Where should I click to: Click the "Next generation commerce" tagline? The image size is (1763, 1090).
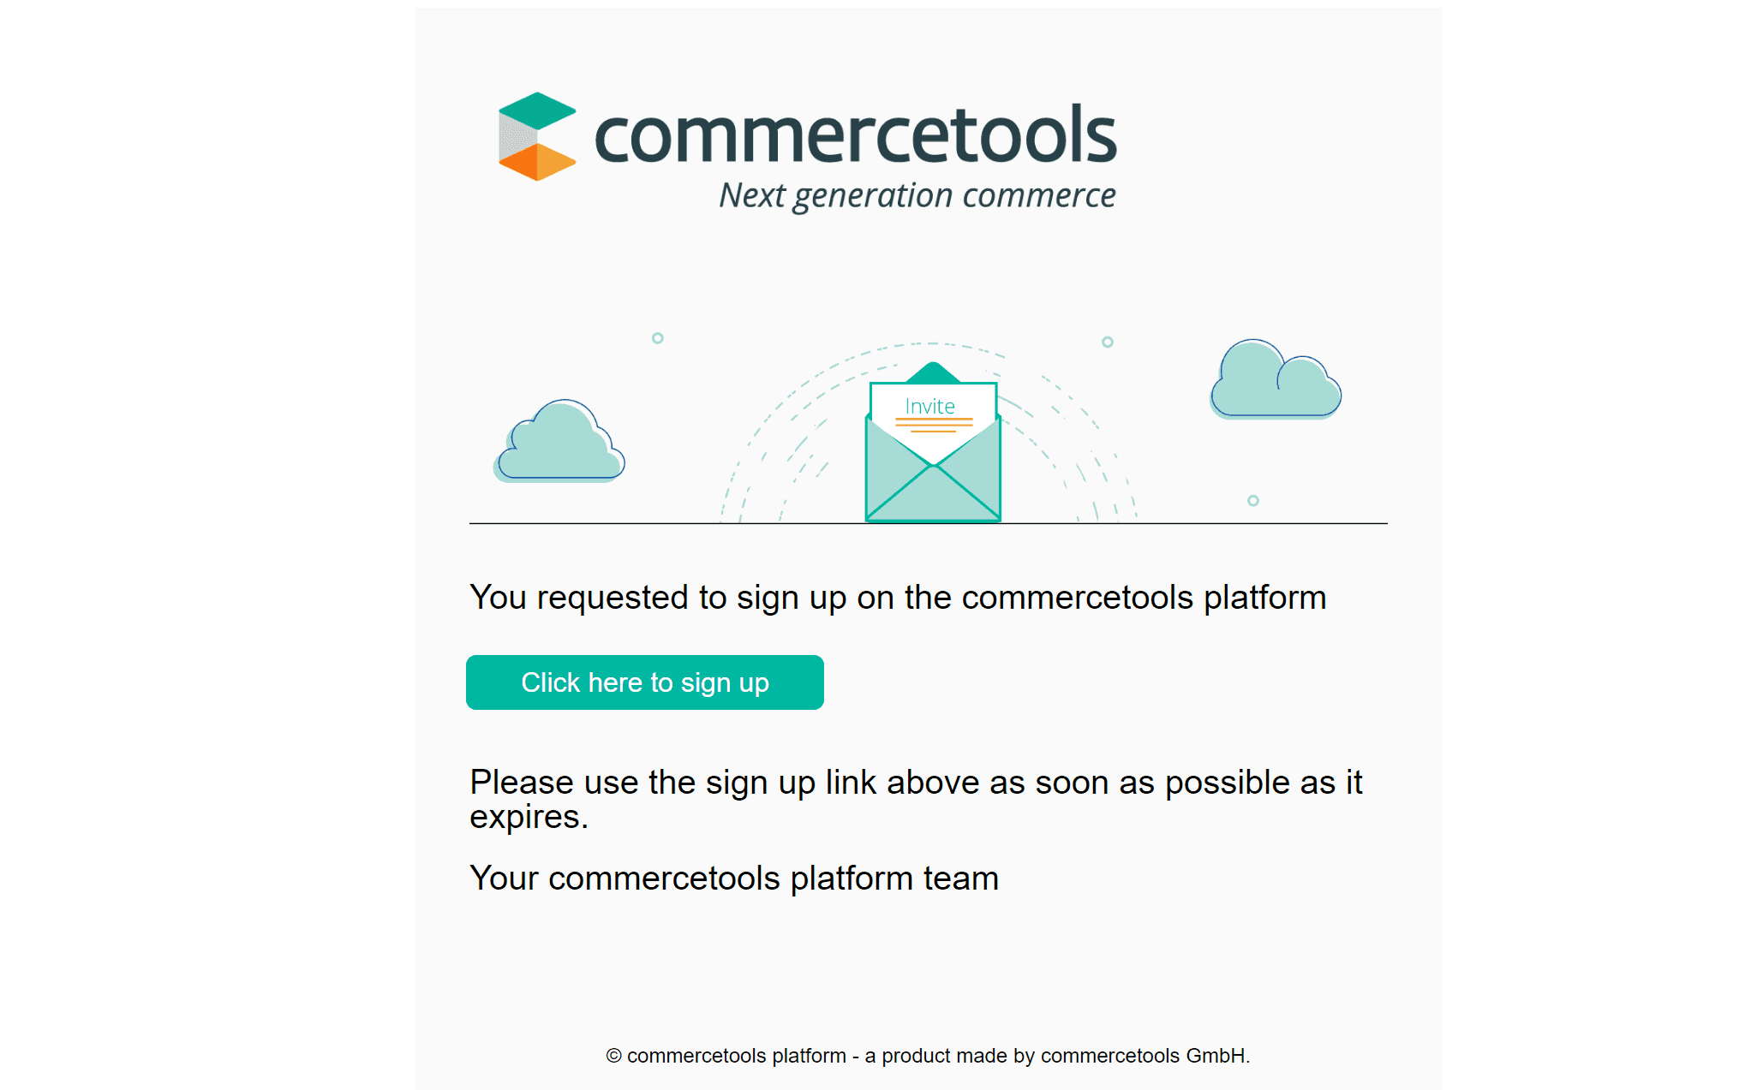coord(917,196)
